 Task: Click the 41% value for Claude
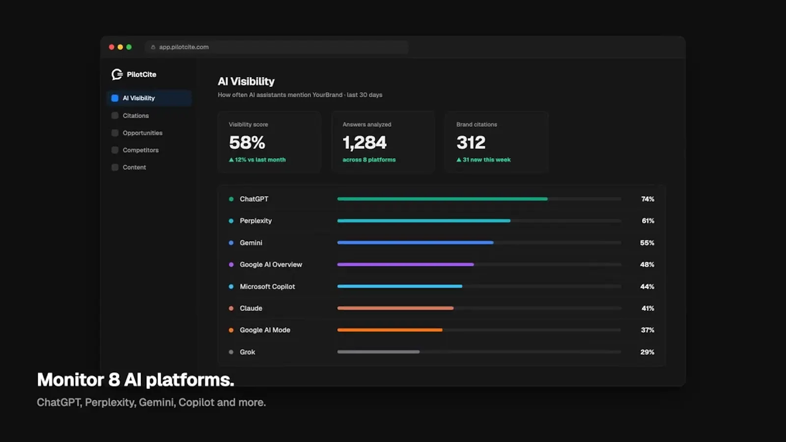point(648,308)
